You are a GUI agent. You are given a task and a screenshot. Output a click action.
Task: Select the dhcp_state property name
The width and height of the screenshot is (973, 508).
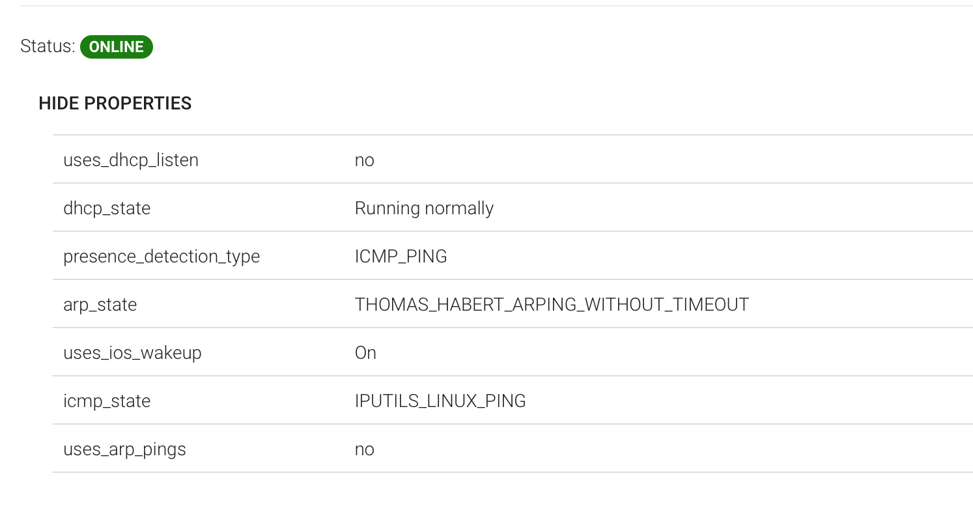107,208
